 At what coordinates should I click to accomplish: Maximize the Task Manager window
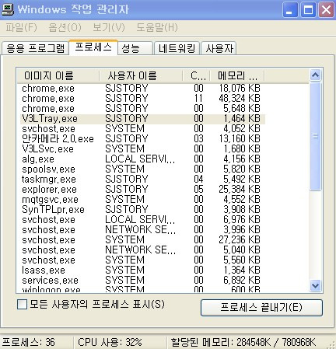coord(308,10)
